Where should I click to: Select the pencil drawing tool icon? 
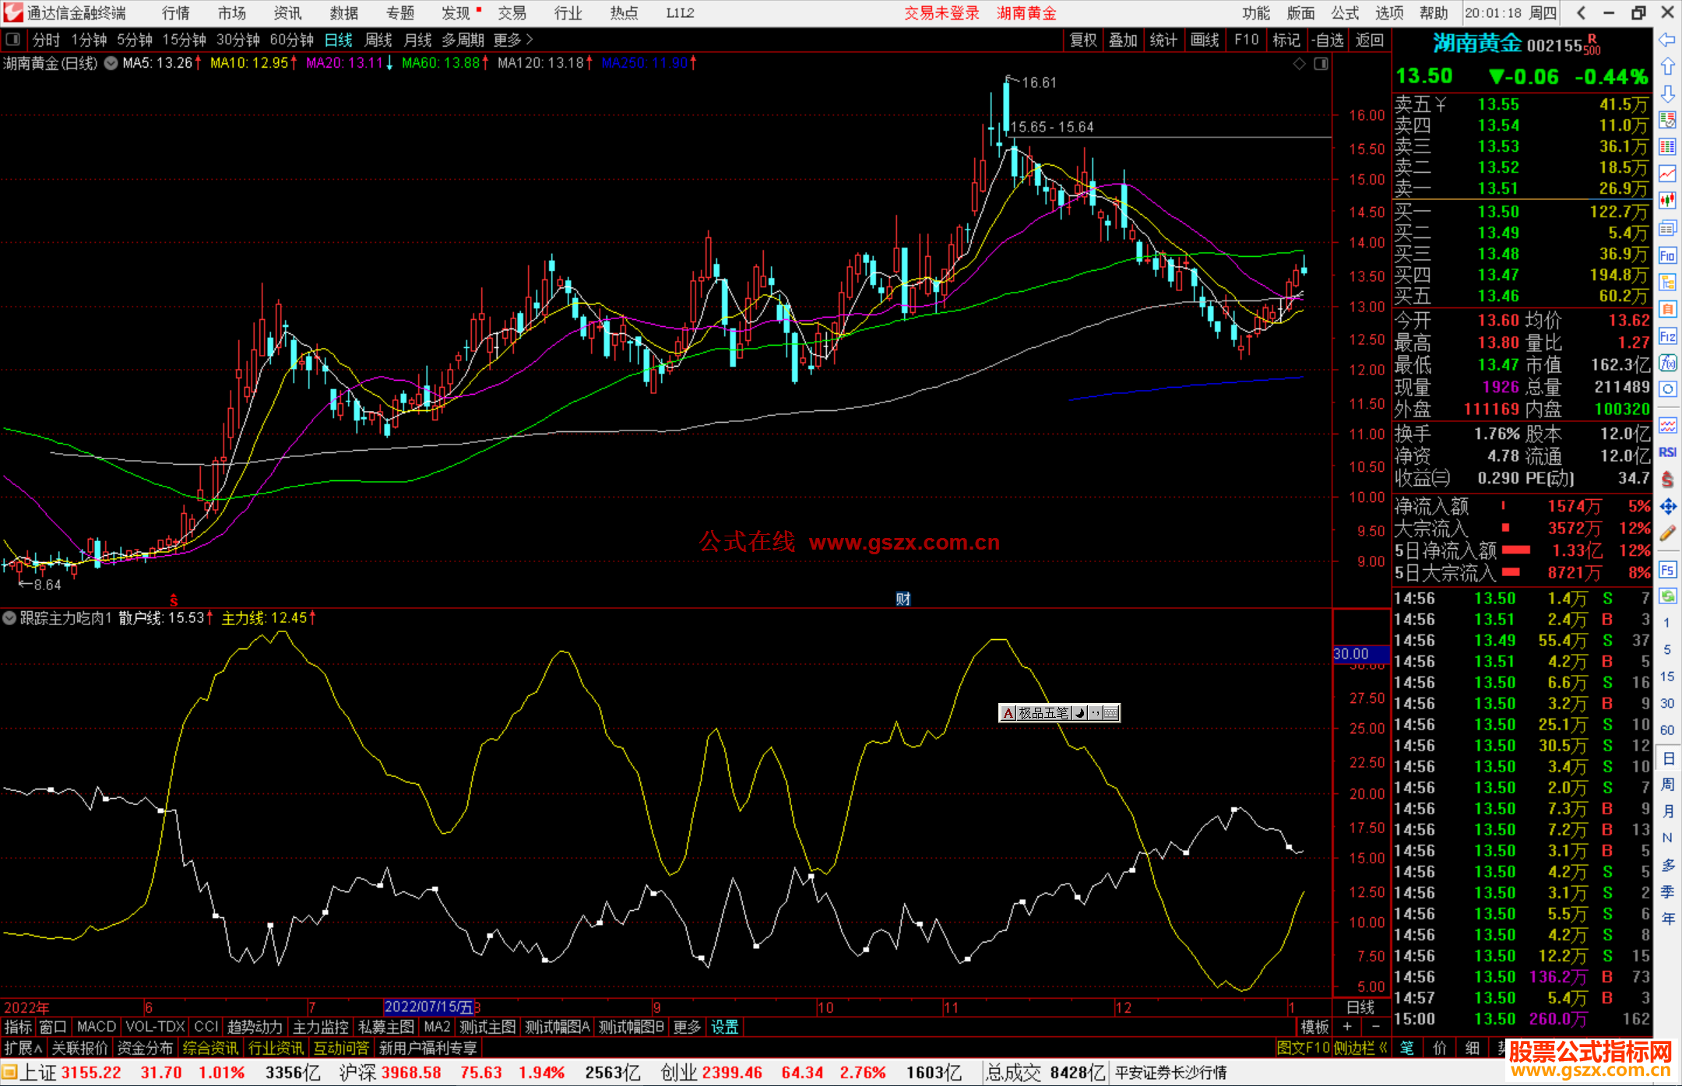pos(1667,533)
